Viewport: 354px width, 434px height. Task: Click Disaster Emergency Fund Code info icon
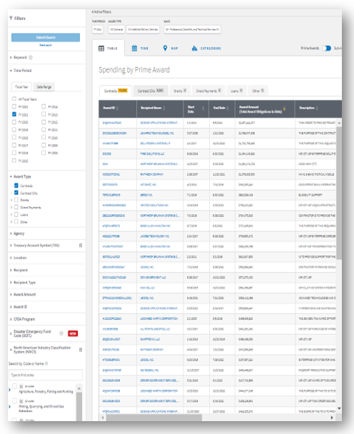coord(61,333)
